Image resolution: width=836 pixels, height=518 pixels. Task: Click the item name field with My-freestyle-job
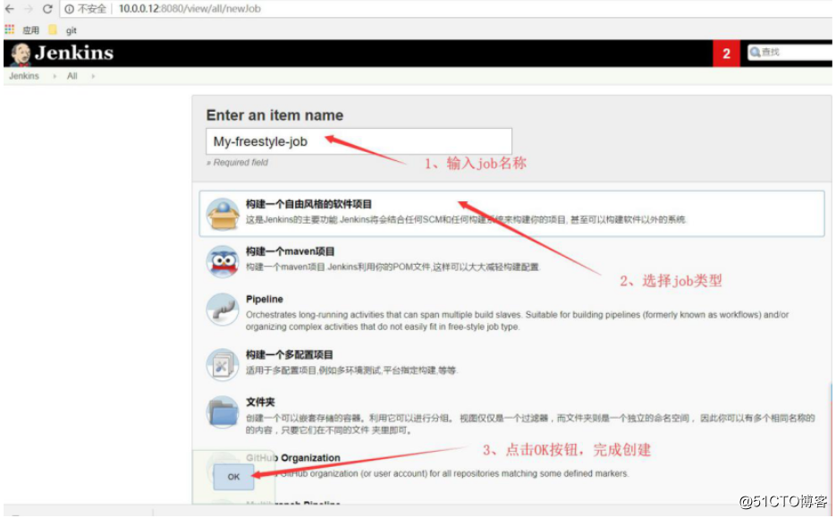click(x=359, y=141)
